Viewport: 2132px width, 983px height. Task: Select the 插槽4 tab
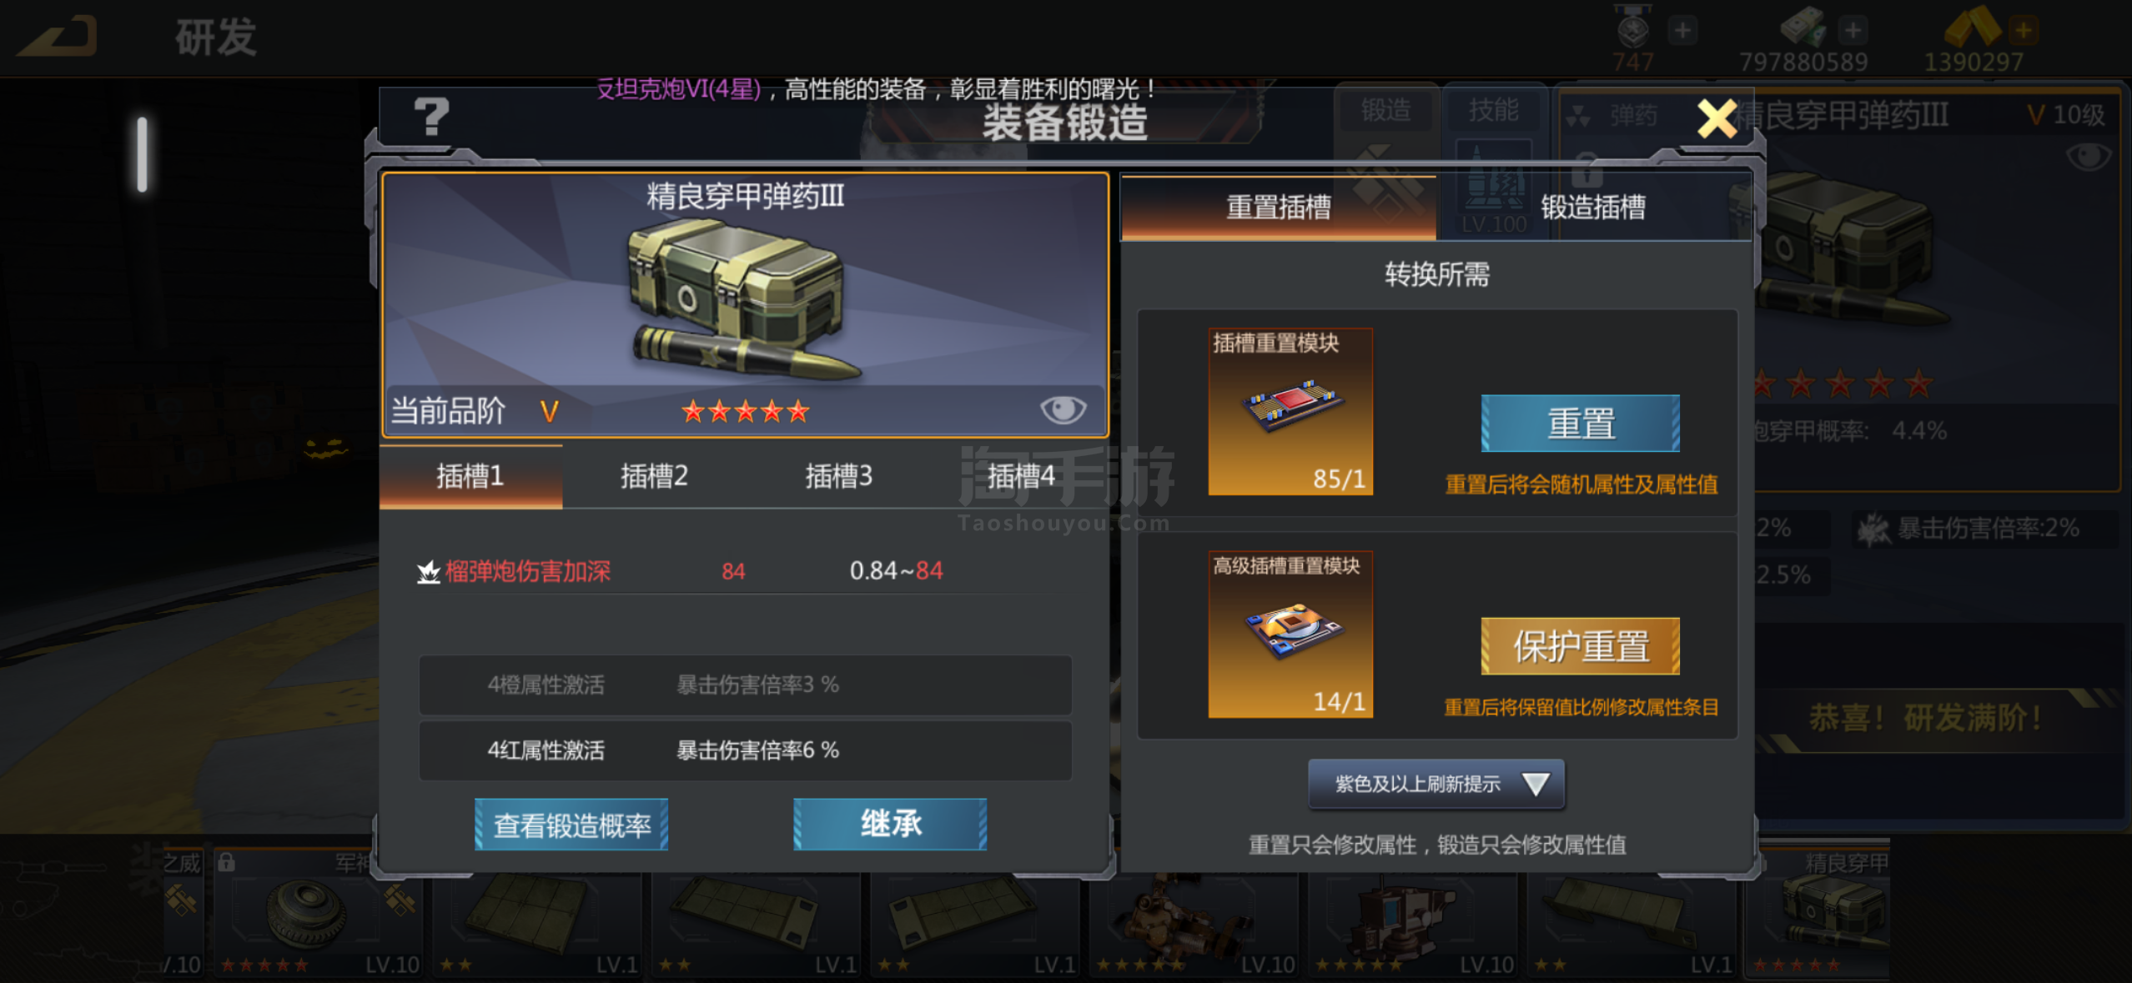coord(1021,476)
